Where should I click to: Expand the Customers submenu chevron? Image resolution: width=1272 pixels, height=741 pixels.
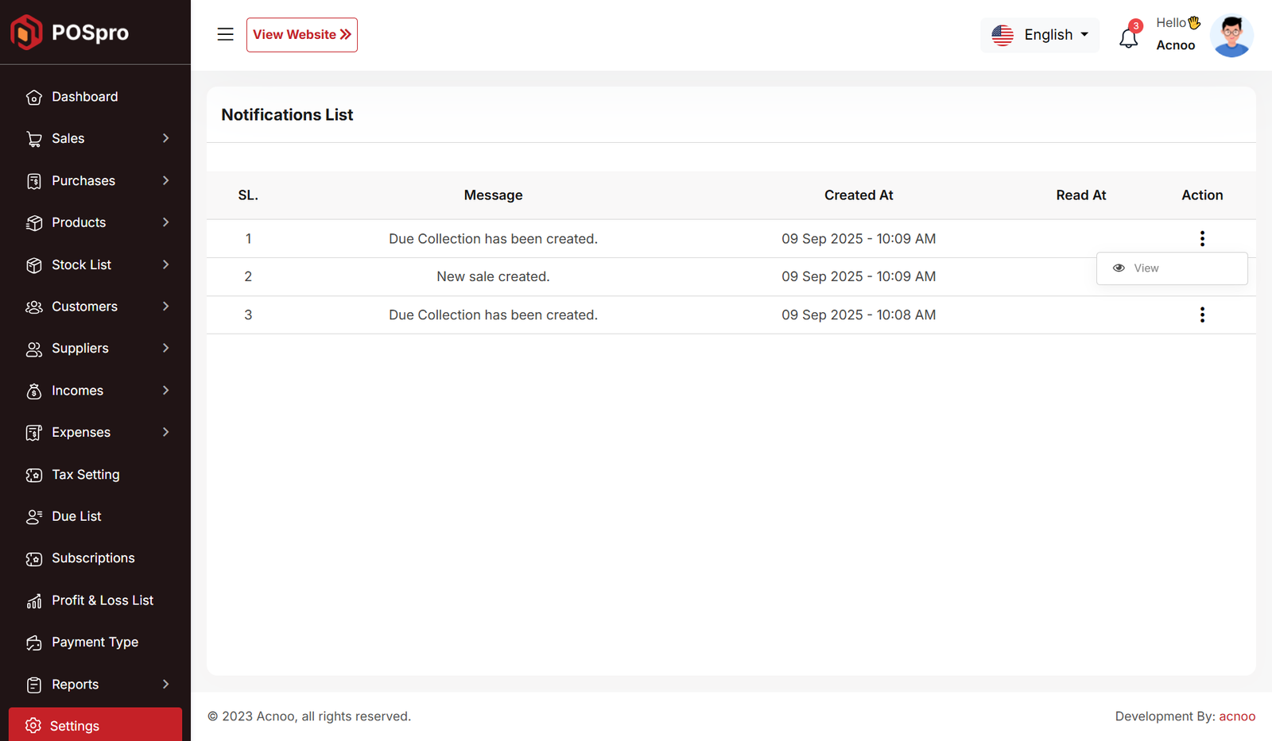[x=165, y=307]
